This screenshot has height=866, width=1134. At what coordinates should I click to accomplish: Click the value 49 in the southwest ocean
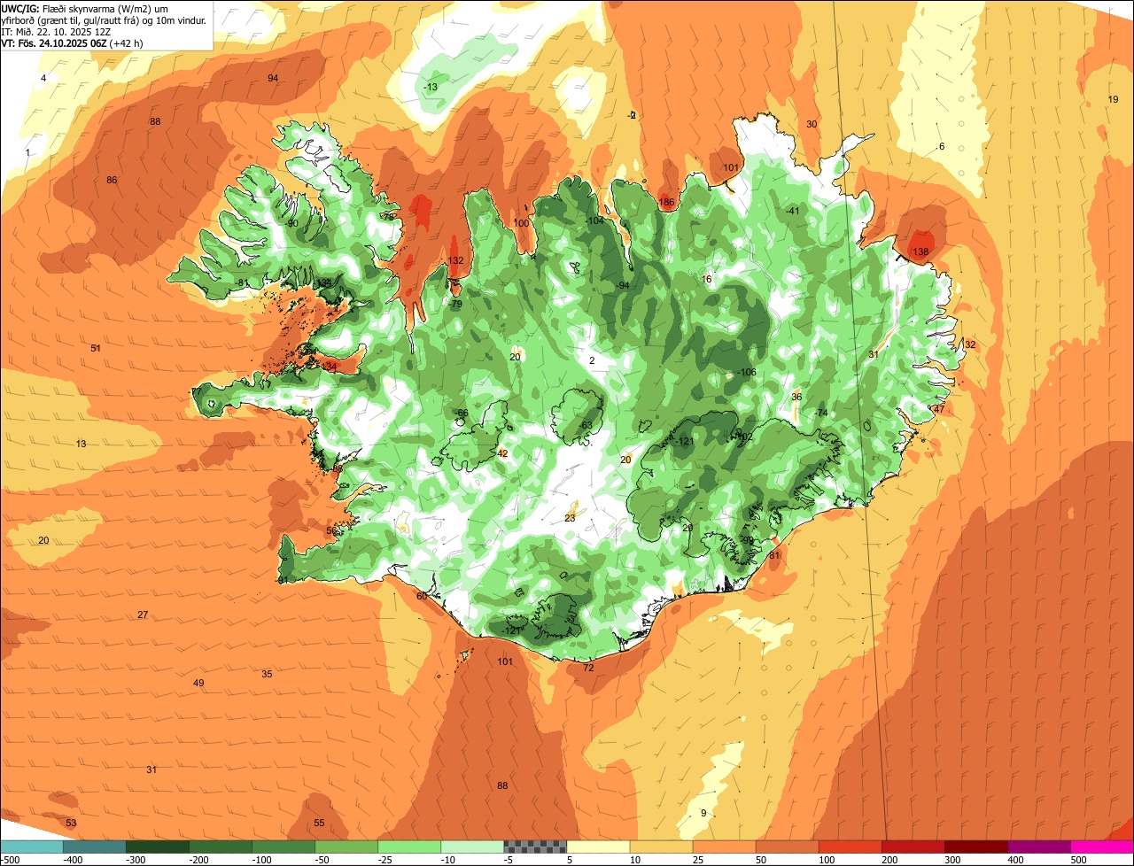pyautogui.click(x=198, y=683)
